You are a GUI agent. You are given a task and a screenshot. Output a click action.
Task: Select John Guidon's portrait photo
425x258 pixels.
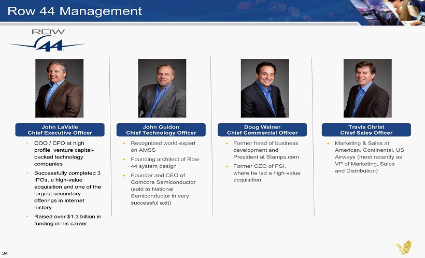coord(162,89)
